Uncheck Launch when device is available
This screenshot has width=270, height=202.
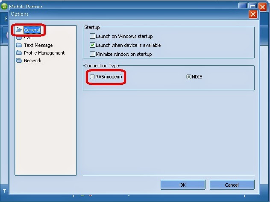(x=92, y=45)
